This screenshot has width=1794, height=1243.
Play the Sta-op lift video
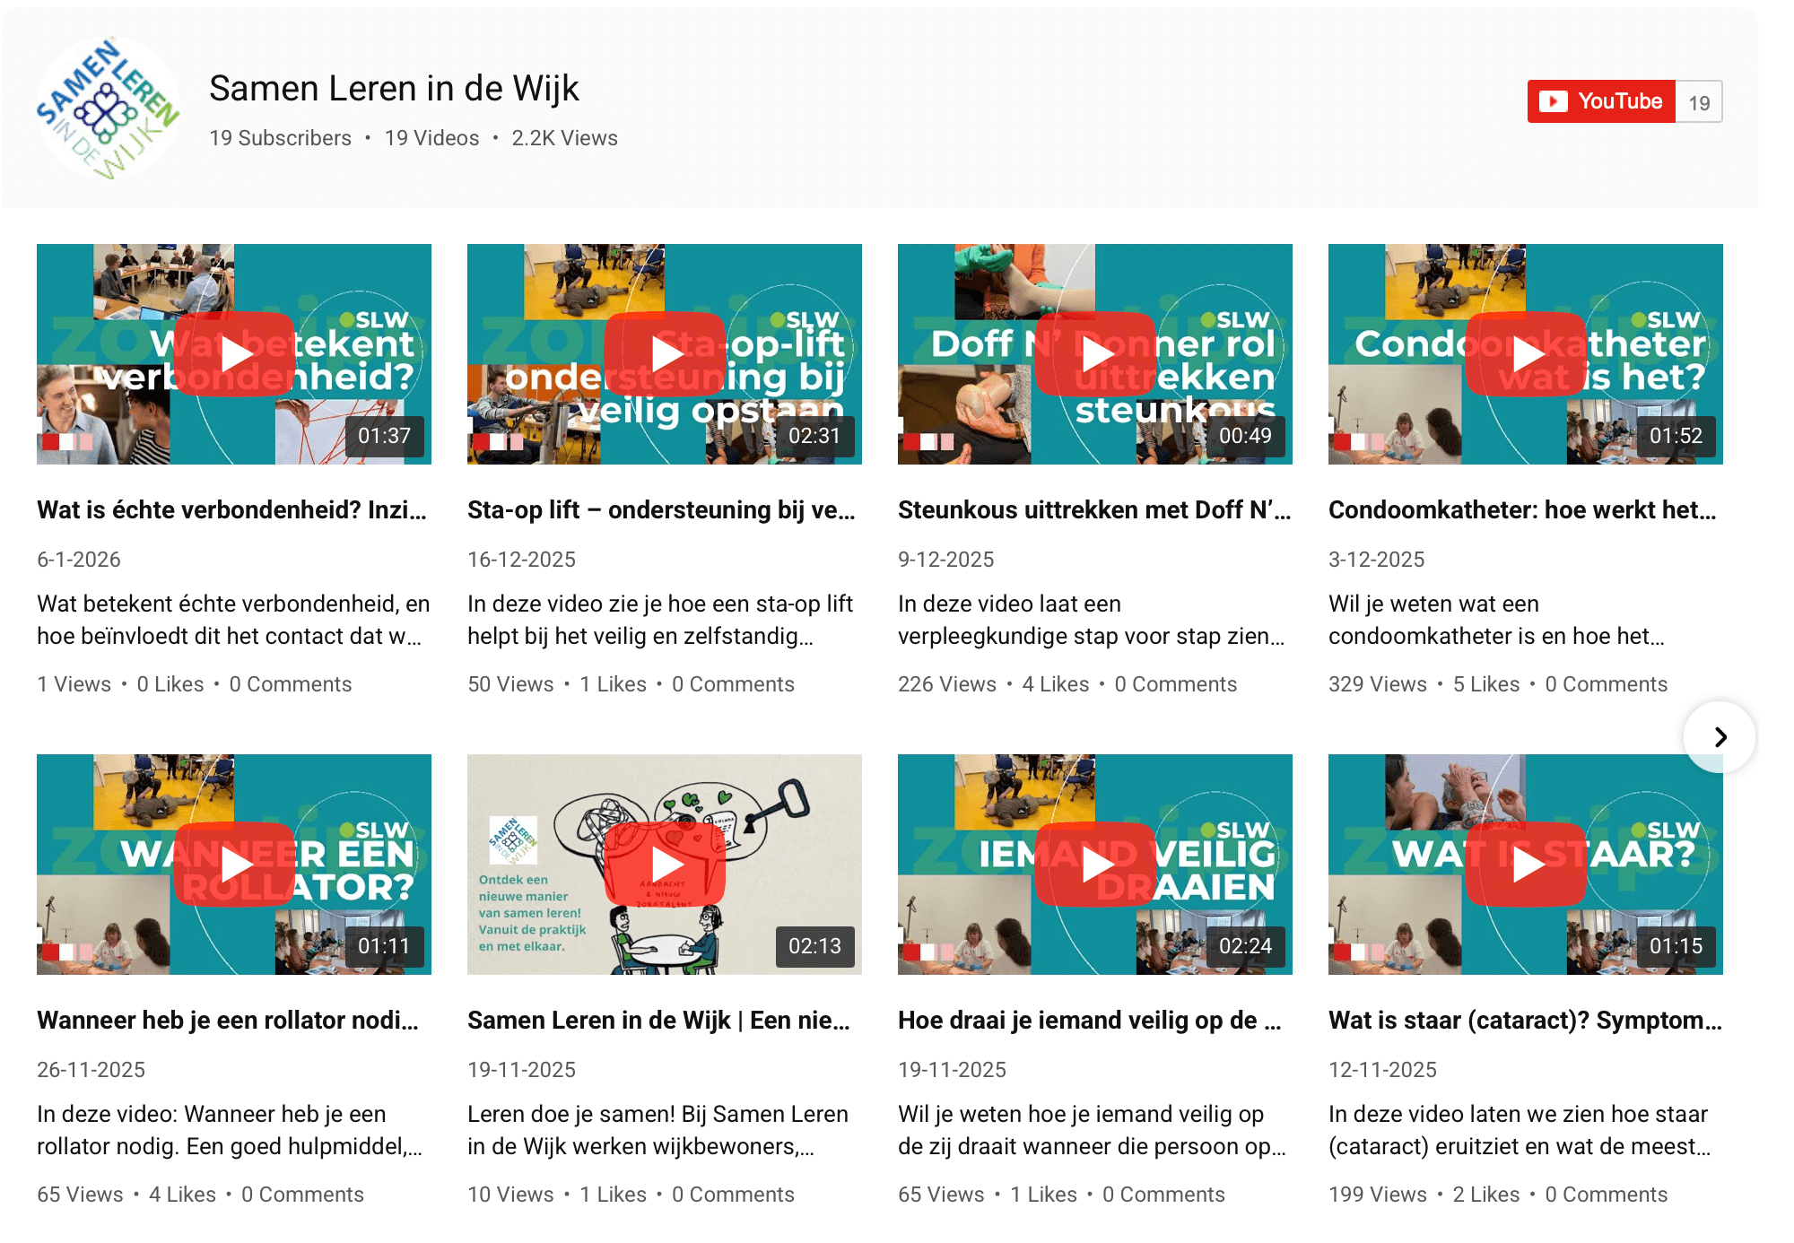point(665,354)
